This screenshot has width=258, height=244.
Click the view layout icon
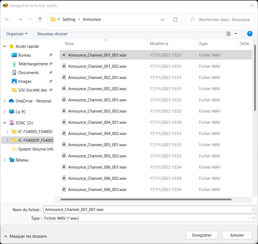(x=228, y=34)
